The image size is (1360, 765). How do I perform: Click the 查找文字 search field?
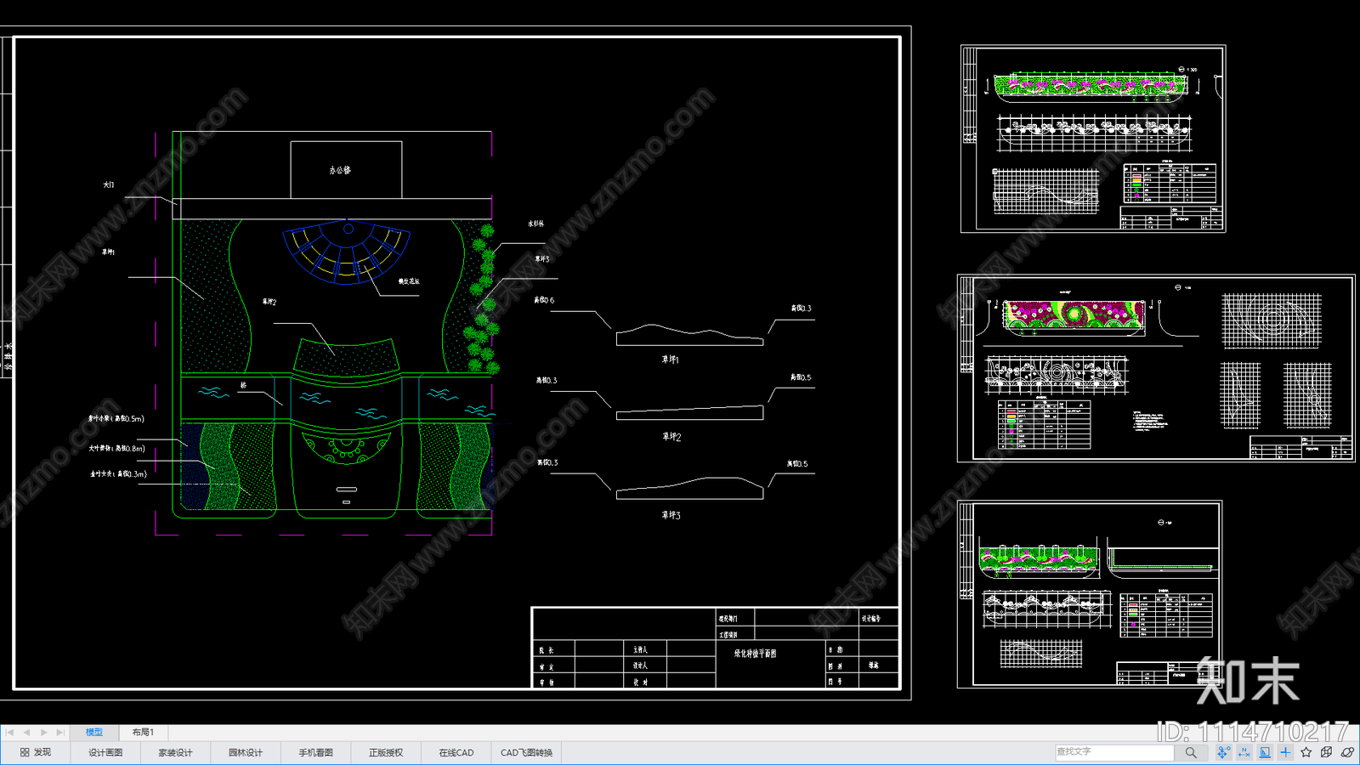1114,752
